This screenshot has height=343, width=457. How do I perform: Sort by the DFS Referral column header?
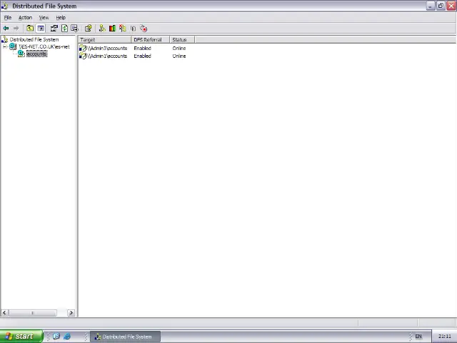pyautogui.click(x=151, y=40)
